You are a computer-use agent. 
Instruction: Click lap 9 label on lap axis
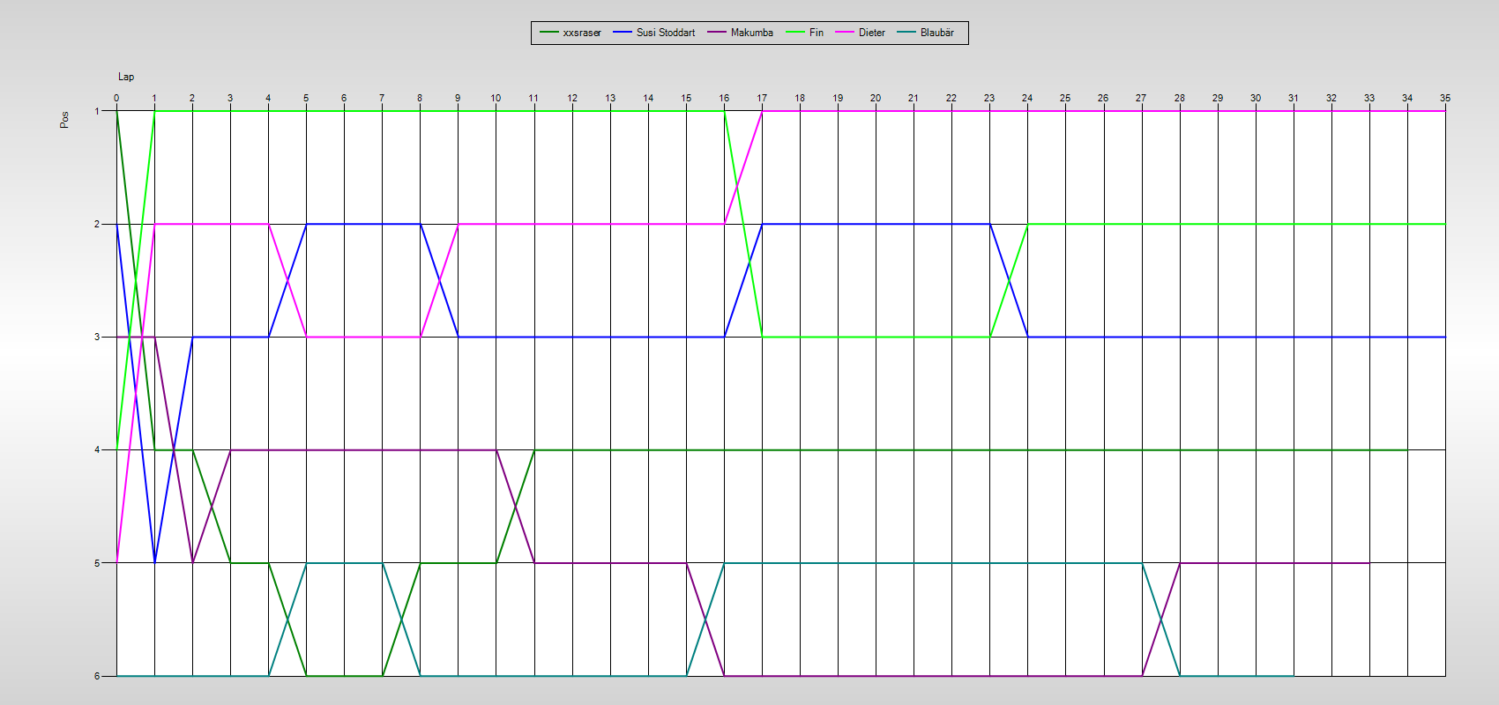[x=458, y=98]
